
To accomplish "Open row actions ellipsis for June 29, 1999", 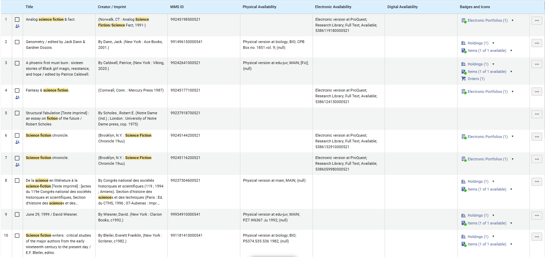I will point(537,216).
